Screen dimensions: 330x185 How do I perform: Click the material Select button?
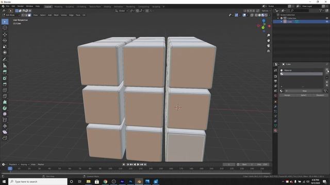[x=304, y=95]
